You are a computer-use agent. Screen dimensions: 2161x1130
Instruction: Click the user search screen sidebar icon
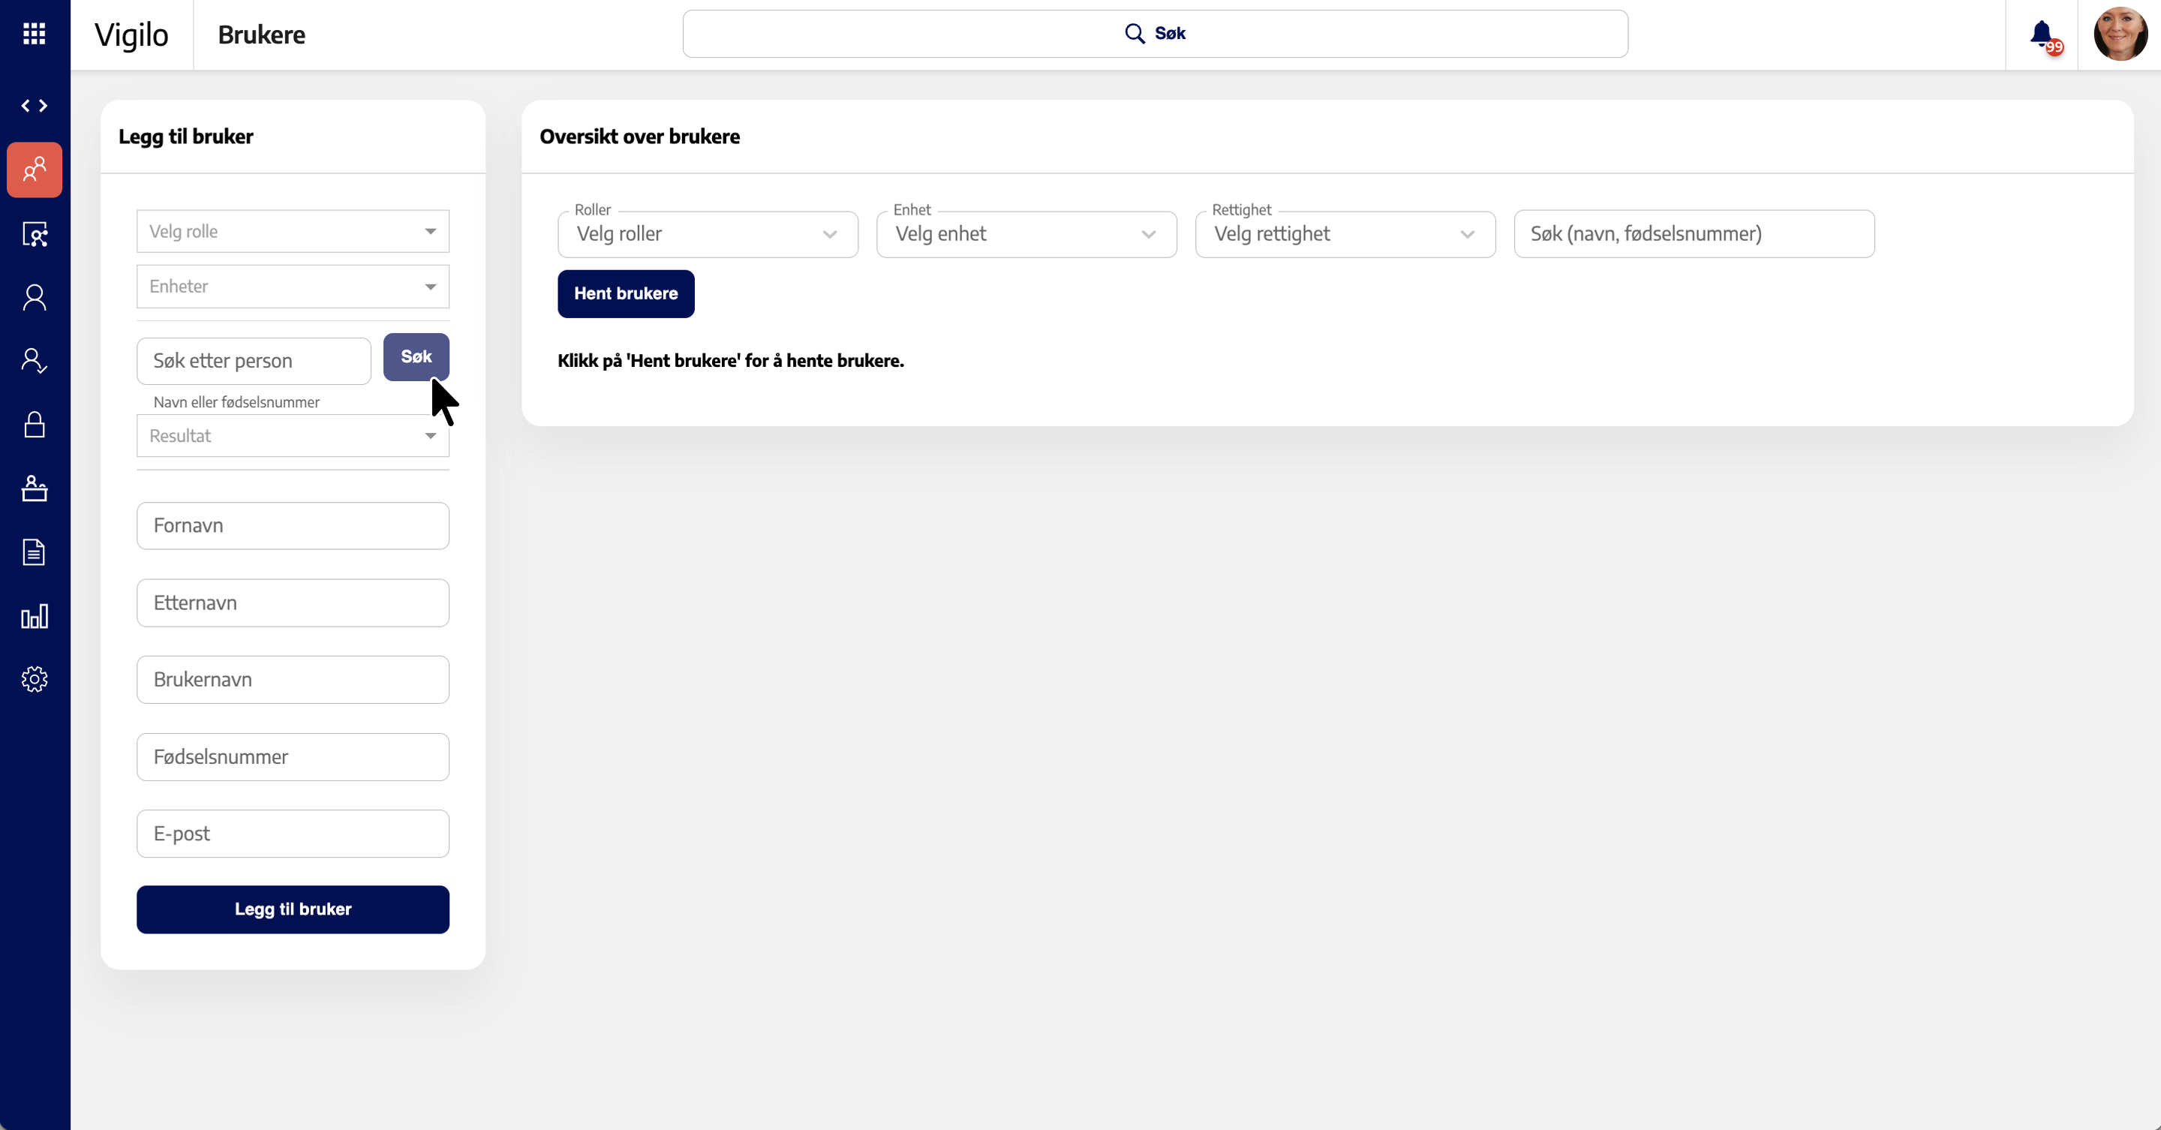point(35,234)
